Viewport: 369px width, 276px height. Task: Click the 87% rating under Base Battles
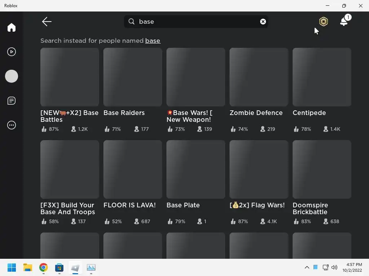coord(50,129)
